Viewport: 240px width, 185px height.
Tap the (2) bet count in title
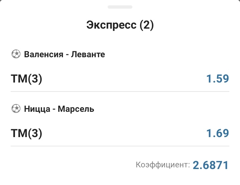click(147, 26)
